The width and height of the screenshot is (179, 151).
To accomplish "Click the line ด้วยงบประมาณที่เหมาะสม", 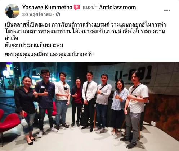I will click(34, 45).
